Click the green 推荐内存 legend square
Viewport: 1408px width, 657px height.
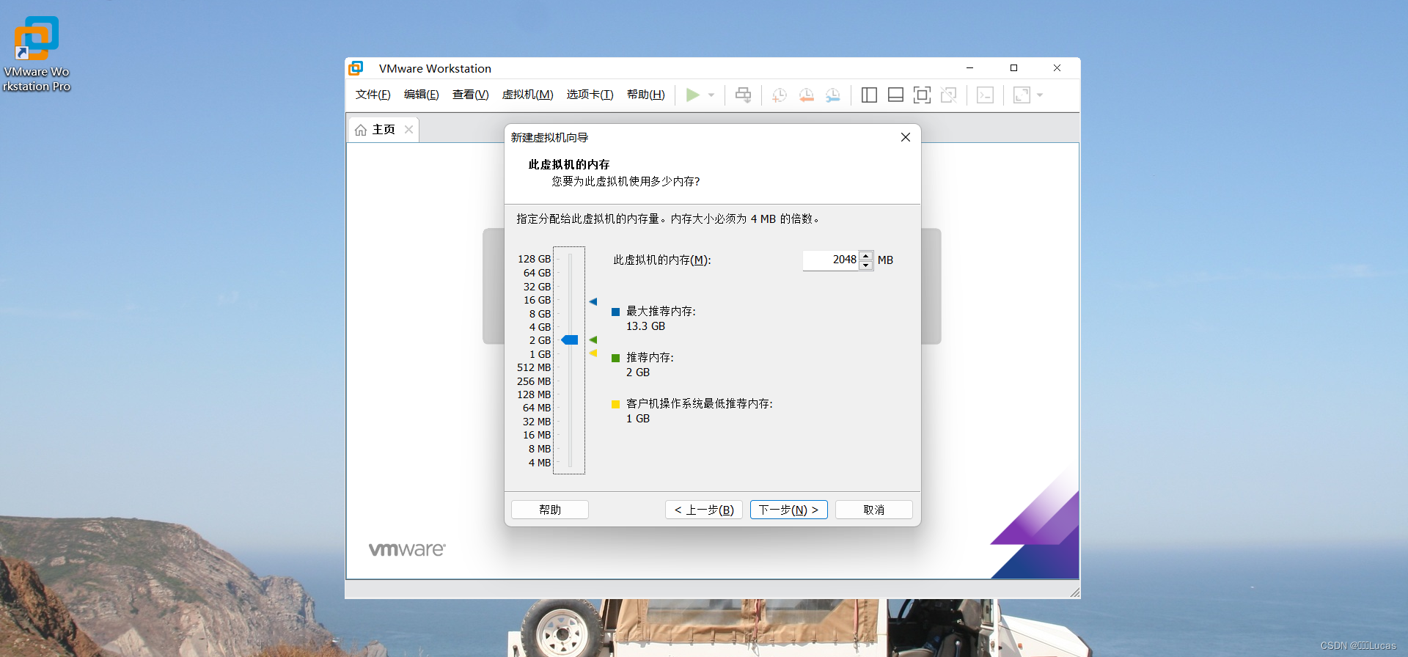tap(616, 358)
